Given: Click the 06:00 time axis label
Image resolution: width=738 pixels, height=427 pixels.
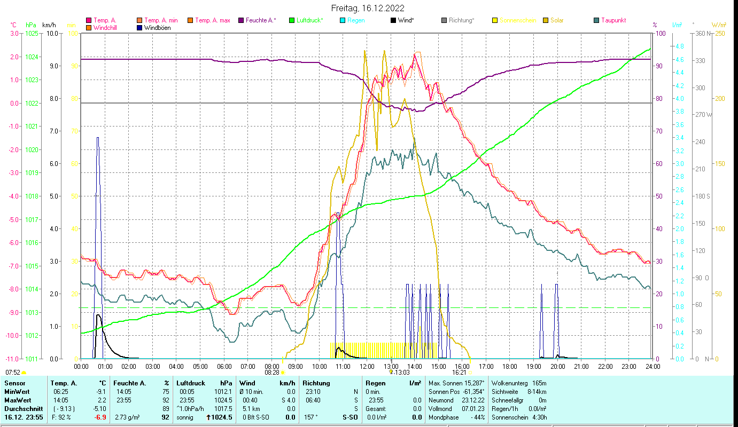Looking at the screenshot, I should [224, 367].
